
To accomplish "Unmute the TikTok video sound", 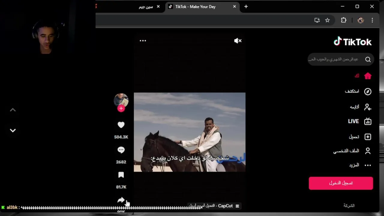I will (x=238, y=41).
